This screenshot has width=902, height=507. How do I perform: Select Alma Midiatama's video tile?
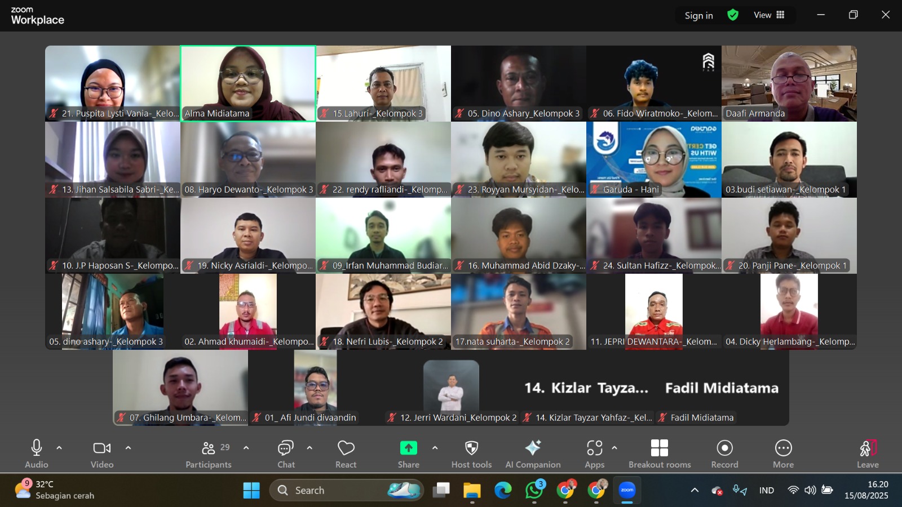[248, 83]
